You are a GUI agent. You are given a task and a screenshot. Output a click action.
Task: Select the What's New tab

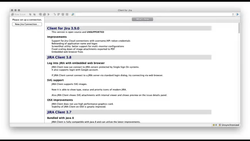[x=142, y=19]
